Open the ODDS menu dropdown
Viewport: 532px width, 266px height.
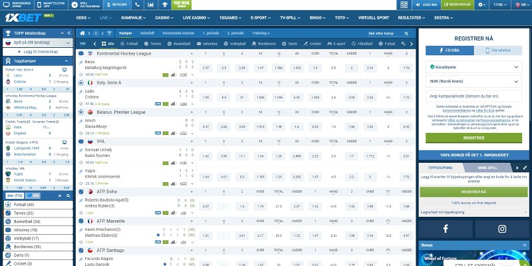(83, 18)
